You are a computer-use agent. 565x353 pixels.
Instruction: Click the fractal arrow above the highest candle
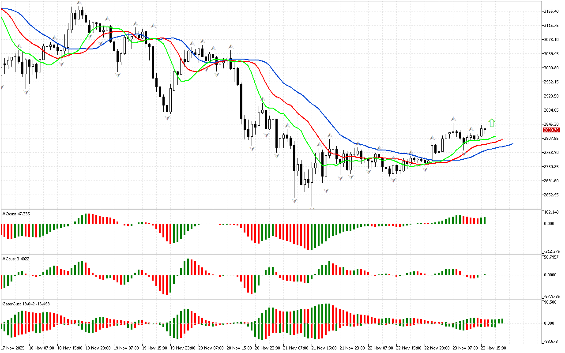[x=79, y=3]
